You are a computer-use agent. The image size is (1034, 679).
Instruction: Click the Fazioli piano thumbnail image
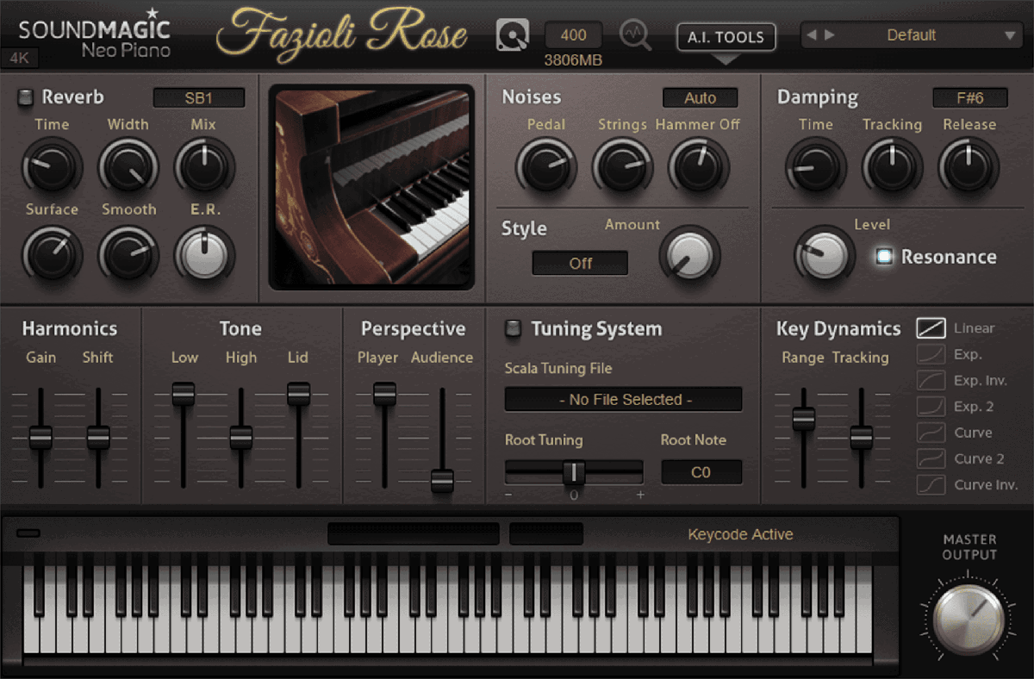(x=371, y=186)
